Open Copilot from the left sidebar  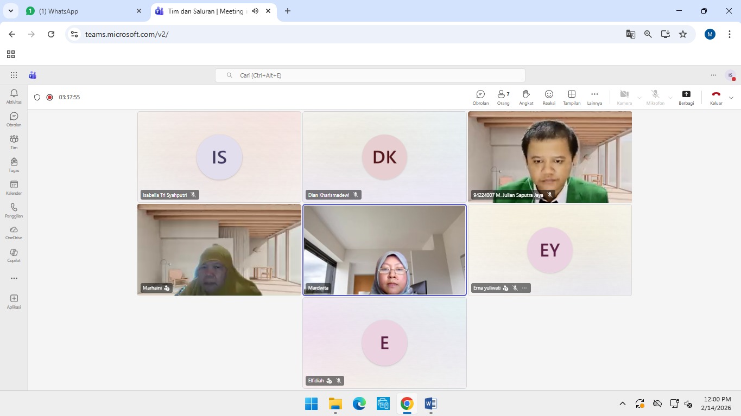tap(14, 255)
